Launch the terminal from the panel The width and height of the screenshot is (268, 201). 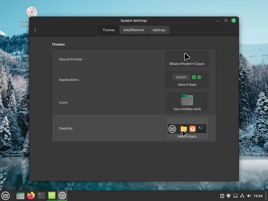pos(41,196)
